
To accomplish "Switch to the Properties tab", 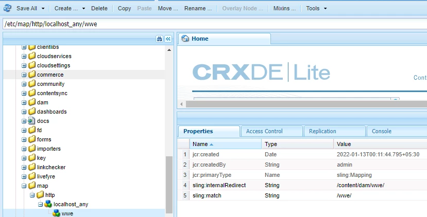I will (x=209, y=131).
